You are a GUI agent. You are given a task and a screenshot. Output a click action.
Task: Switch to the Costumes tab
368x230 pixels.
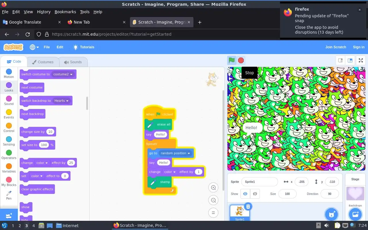tap(43, 62)
